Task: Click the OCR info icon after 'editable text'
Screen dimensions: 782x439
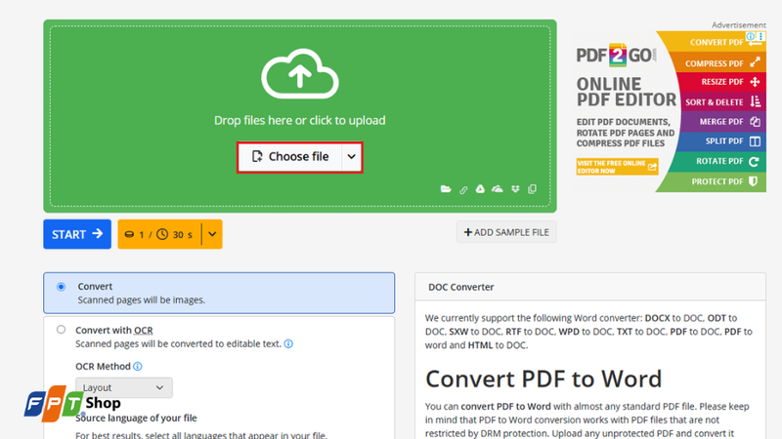Action: [288, 344]
